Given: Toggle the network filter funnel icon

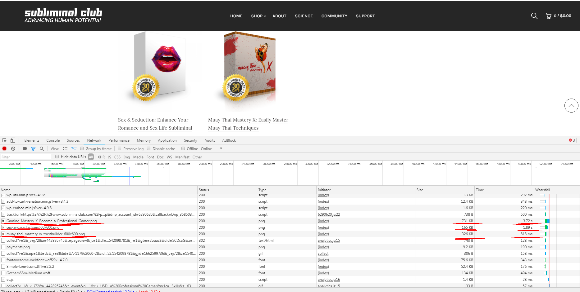Looking at the screenshot, I should click(33, 149).
